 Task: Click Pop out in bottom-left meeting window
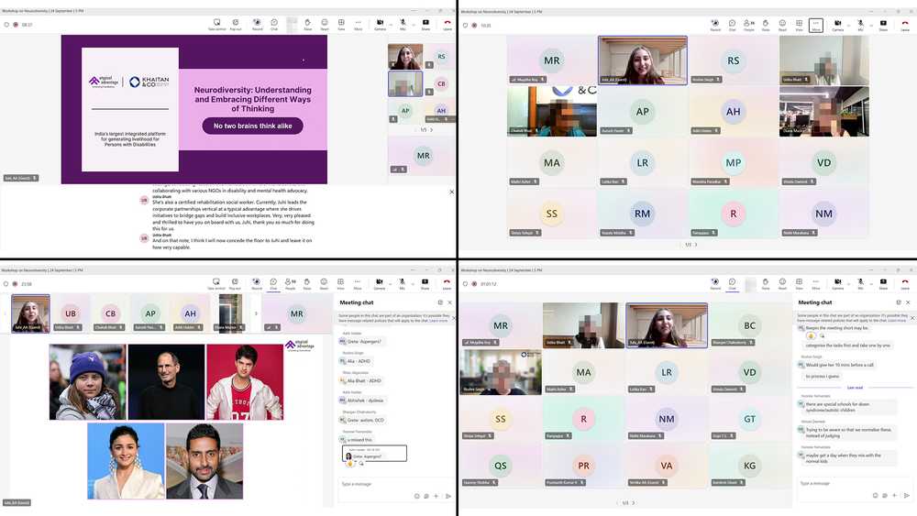point(235,284)
